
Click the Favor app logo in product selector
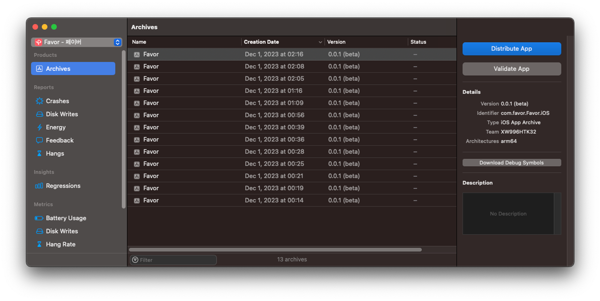pos(38,42)
